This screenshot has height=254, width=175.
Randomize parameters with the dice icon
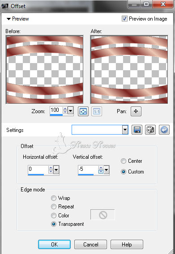[150, 130]
